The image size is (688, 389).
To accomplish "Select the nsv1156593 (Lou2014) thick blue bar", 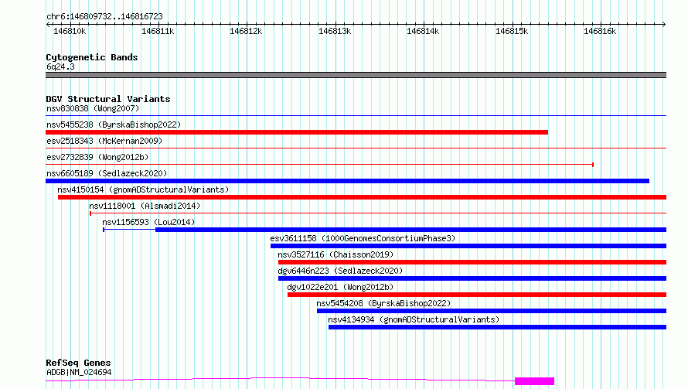I will pos(410,230).
